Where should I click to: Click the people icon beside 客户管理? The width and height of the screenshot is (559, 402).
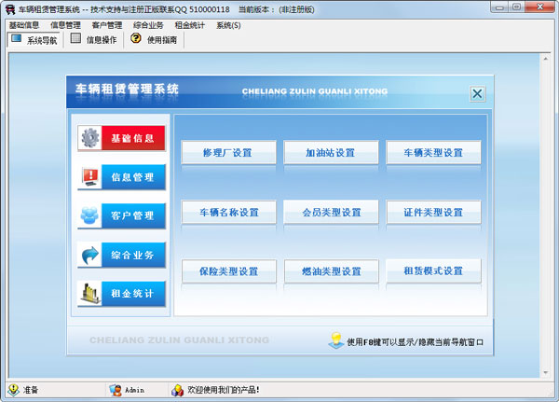(89, 215)
